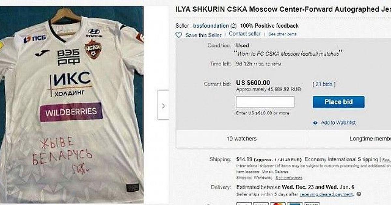View the seller's feedback score (2)
Image resolution: width=391 pixels, height=205 pixels.
click(x=234, y=26)
